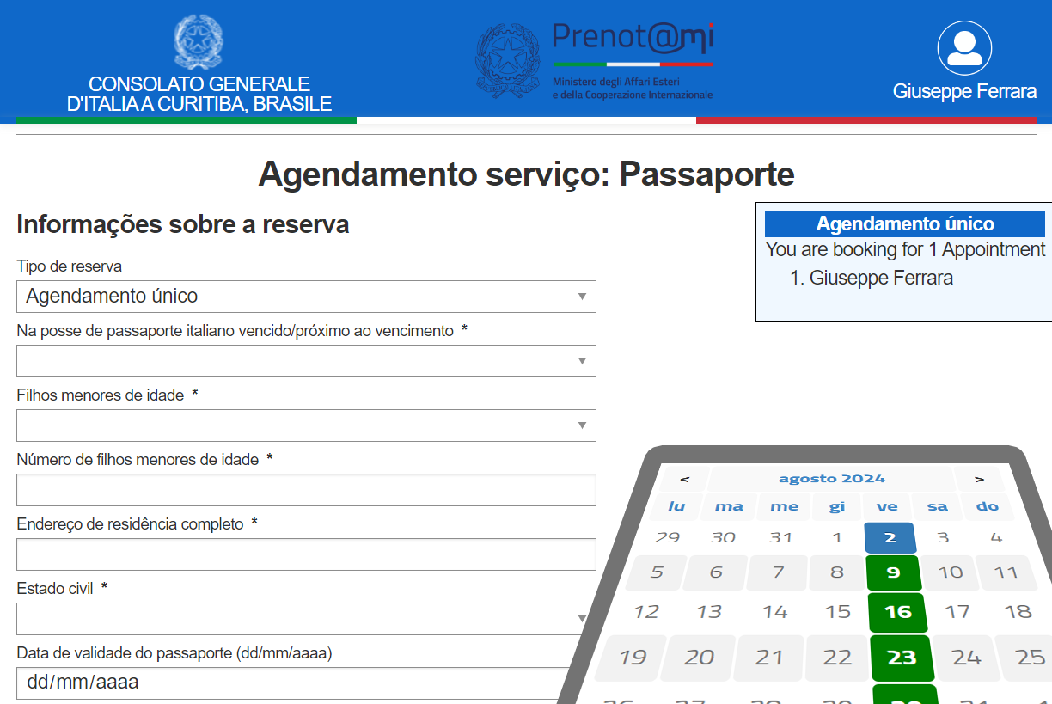Click the user silhouette inside the avatar circle
This screenshot has width=1052, height=704.
(x=964, y=46)
